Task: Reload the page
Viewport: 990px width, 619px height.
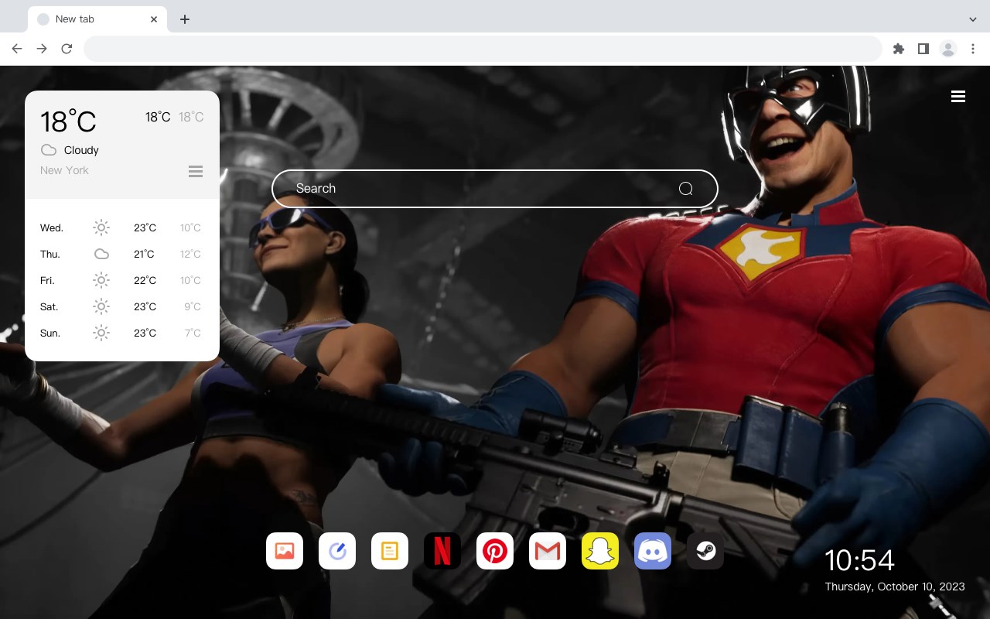Action: (67, 49)
